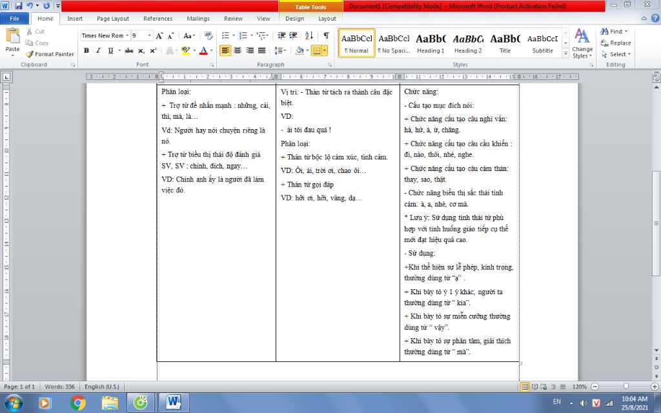This screenshot has height=413, width=661.
Task: Click the vertical scrollbar thumb
Action: 656,223
